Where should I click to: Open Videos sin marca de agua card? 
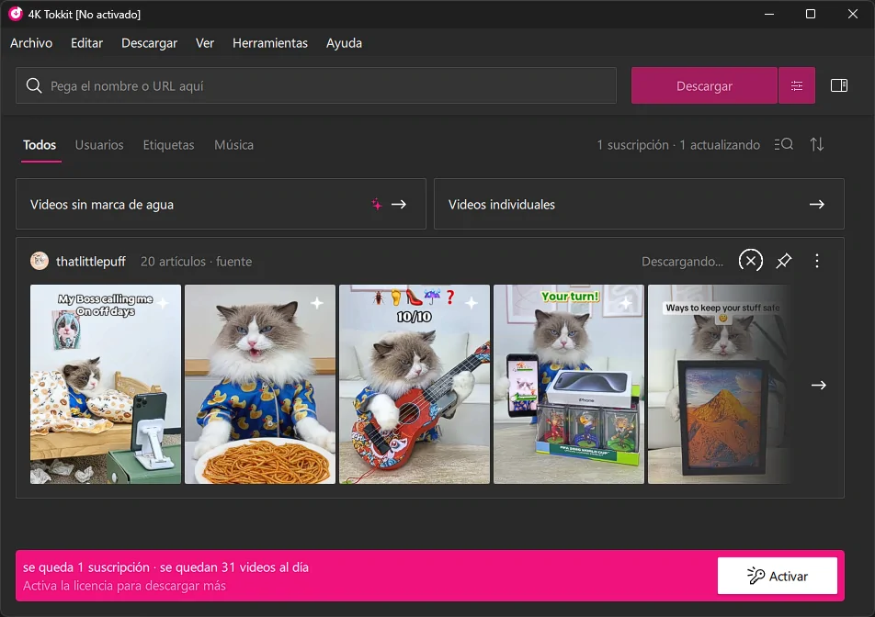pos(221,204)
